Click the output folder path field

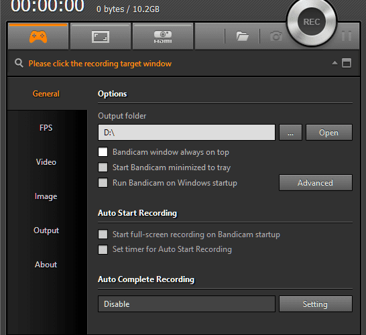(186, 132)
